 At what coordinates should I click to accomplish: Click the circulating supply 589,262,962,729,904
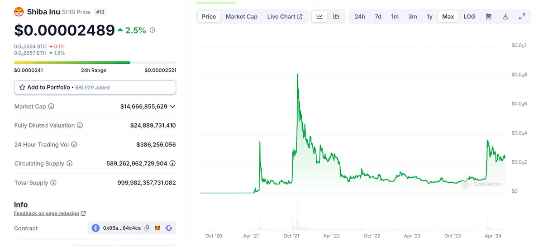pos(137,164)
